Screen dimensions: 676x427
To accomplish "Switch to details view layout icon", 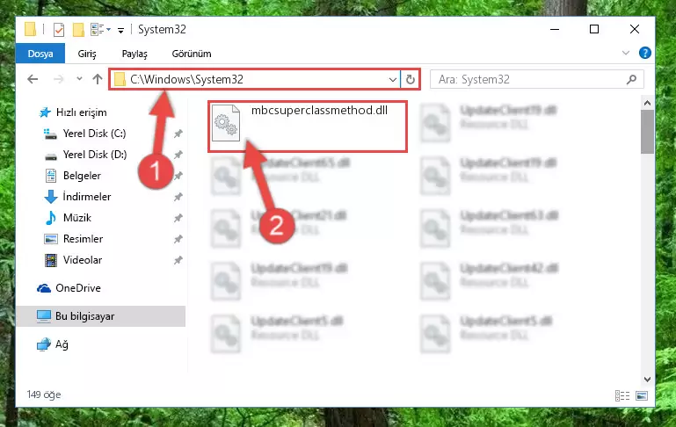I will (622, 395).
